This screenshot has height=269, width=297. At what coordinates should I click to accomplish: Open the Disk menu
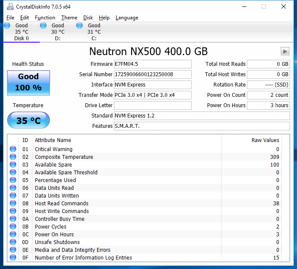[x=88, y=18]
